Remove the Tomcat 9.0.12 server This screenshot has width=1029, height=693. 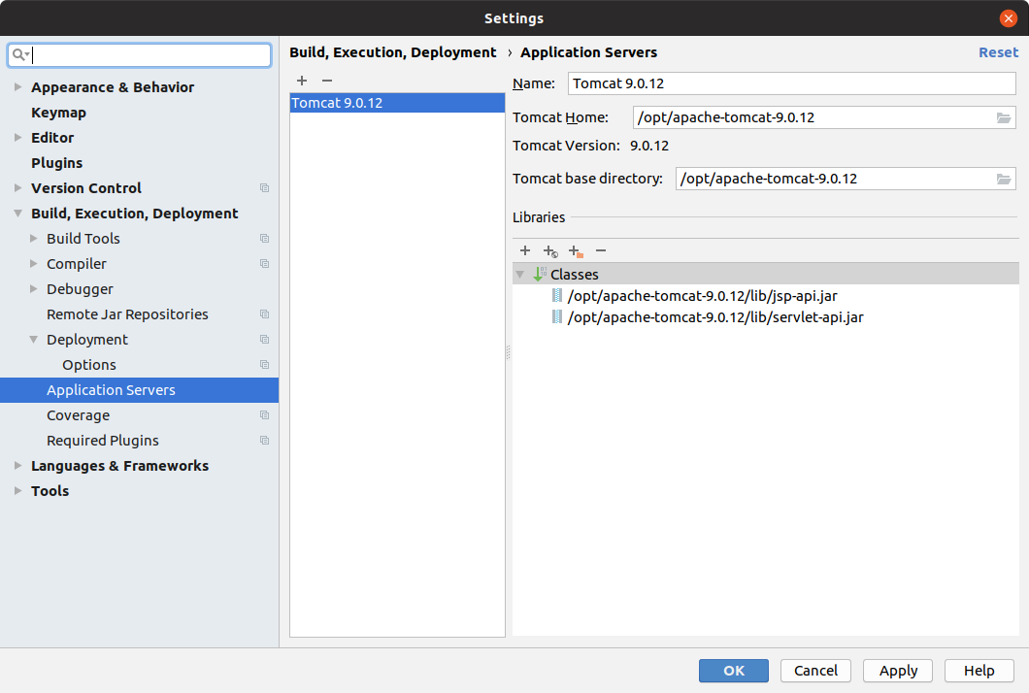point(326,81)
